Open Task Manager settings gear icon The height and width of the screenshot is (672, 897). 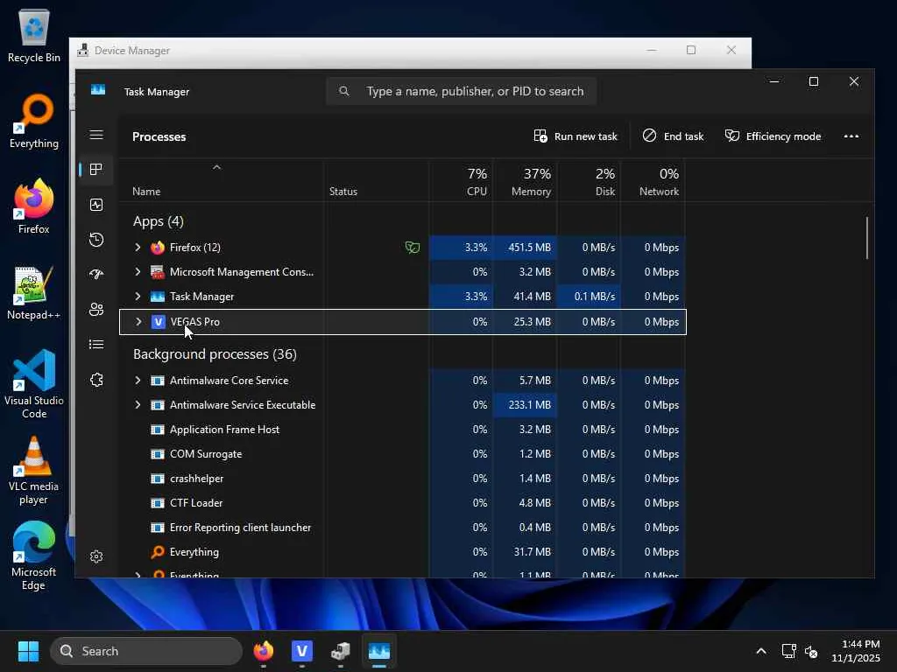coord(96,556)
